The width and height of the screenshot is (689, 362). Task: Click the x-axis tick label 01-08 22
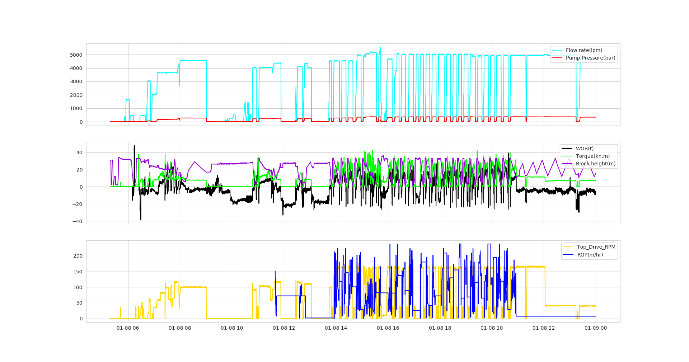click(544, 328)
